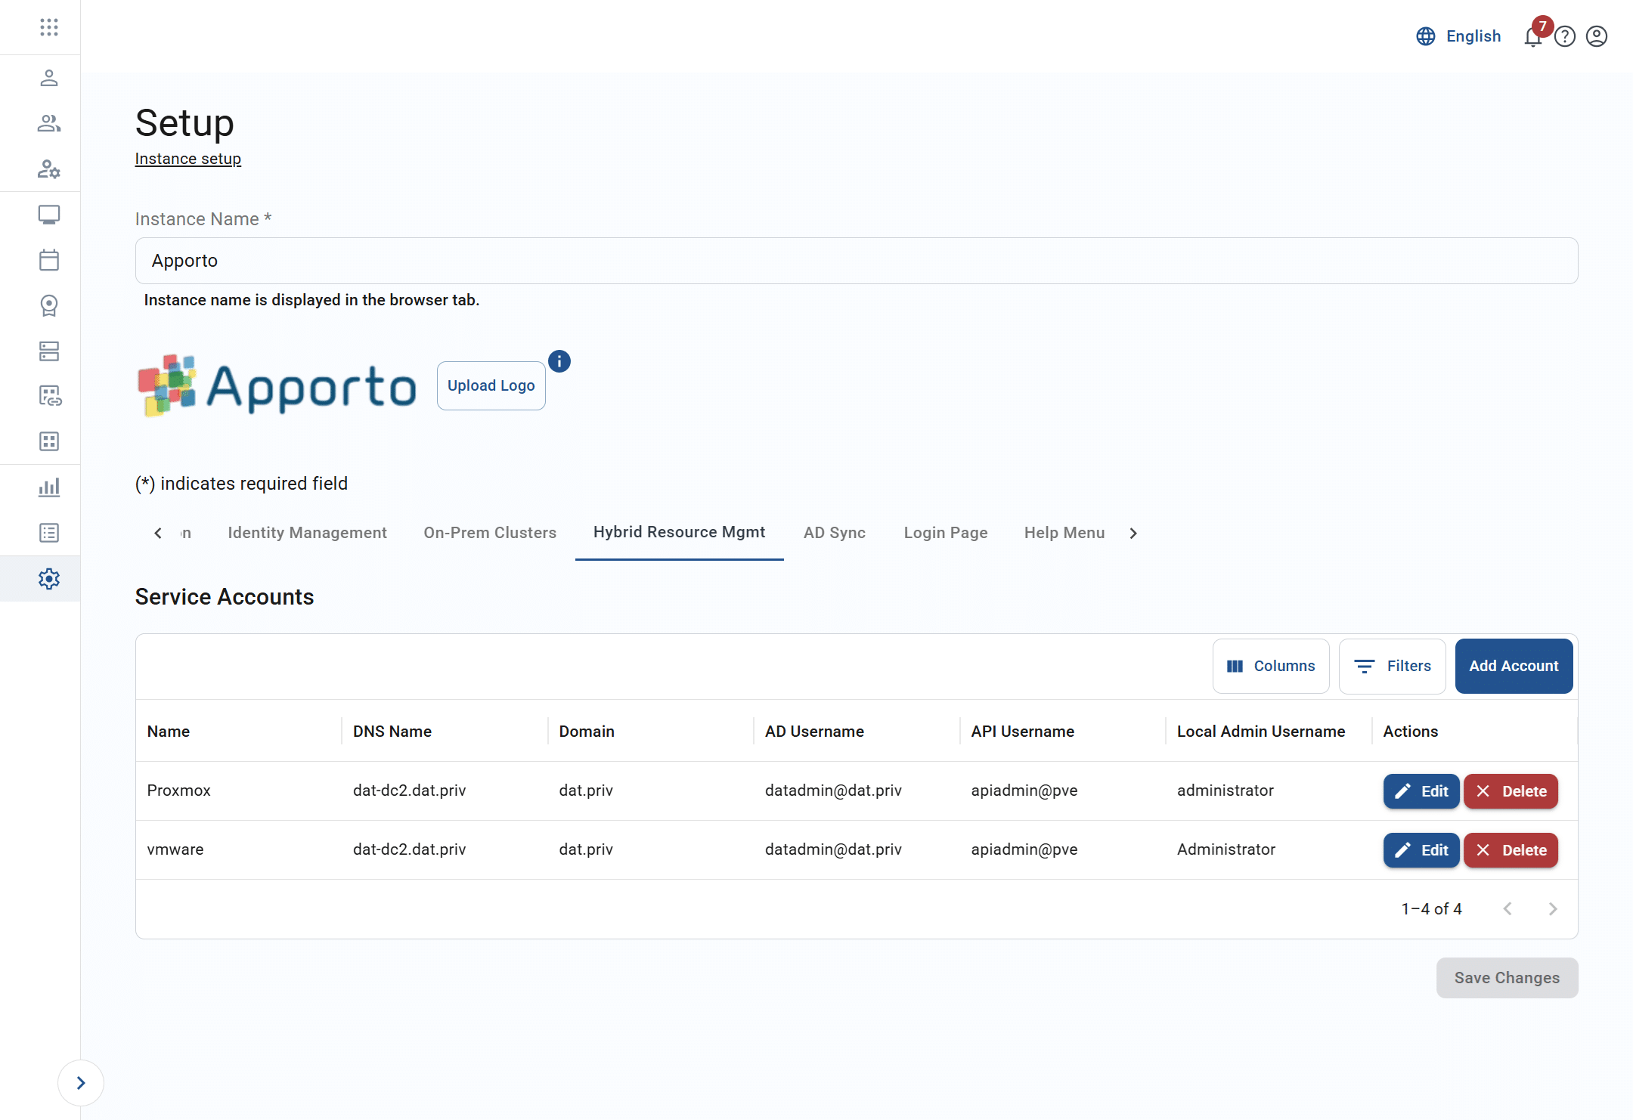Open the user account profile icon
The image size is (1633, 1120).
[x=1596, y=36]
